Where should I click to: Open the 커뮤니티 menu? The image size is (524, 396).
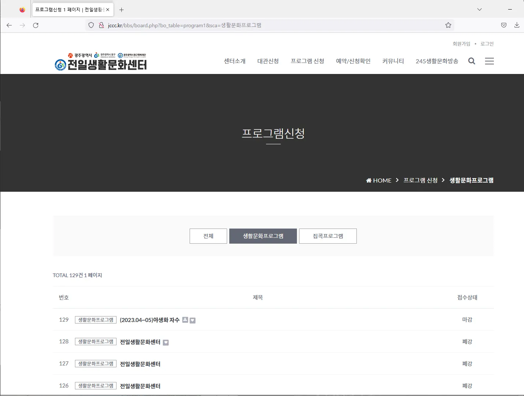pos(393,61)
